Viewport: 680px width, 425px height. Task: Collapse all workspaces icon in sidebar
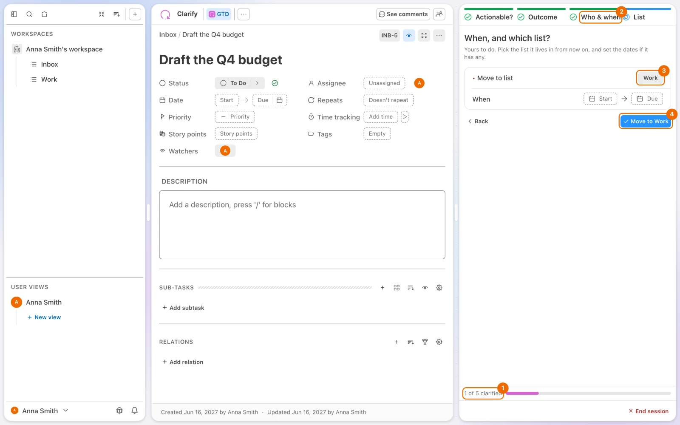[102, 14]
